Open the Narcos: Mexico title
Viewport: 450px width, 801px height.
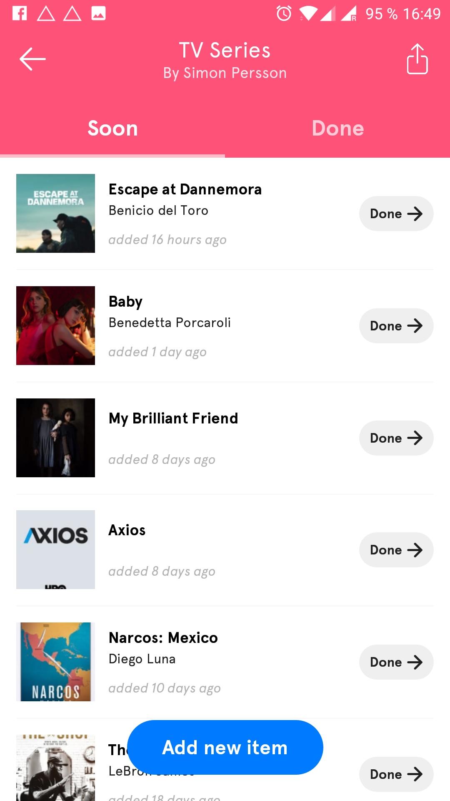coord(163,638)
